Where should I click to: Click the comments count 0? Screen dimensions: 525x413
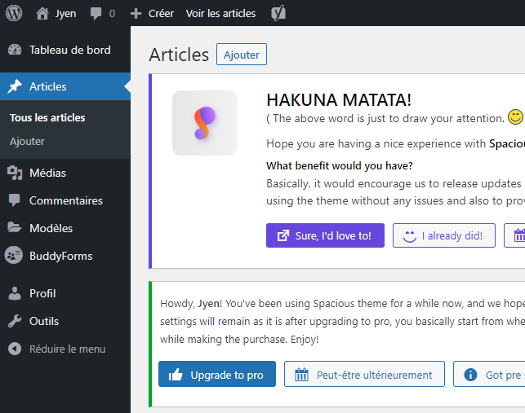(112, 14)
